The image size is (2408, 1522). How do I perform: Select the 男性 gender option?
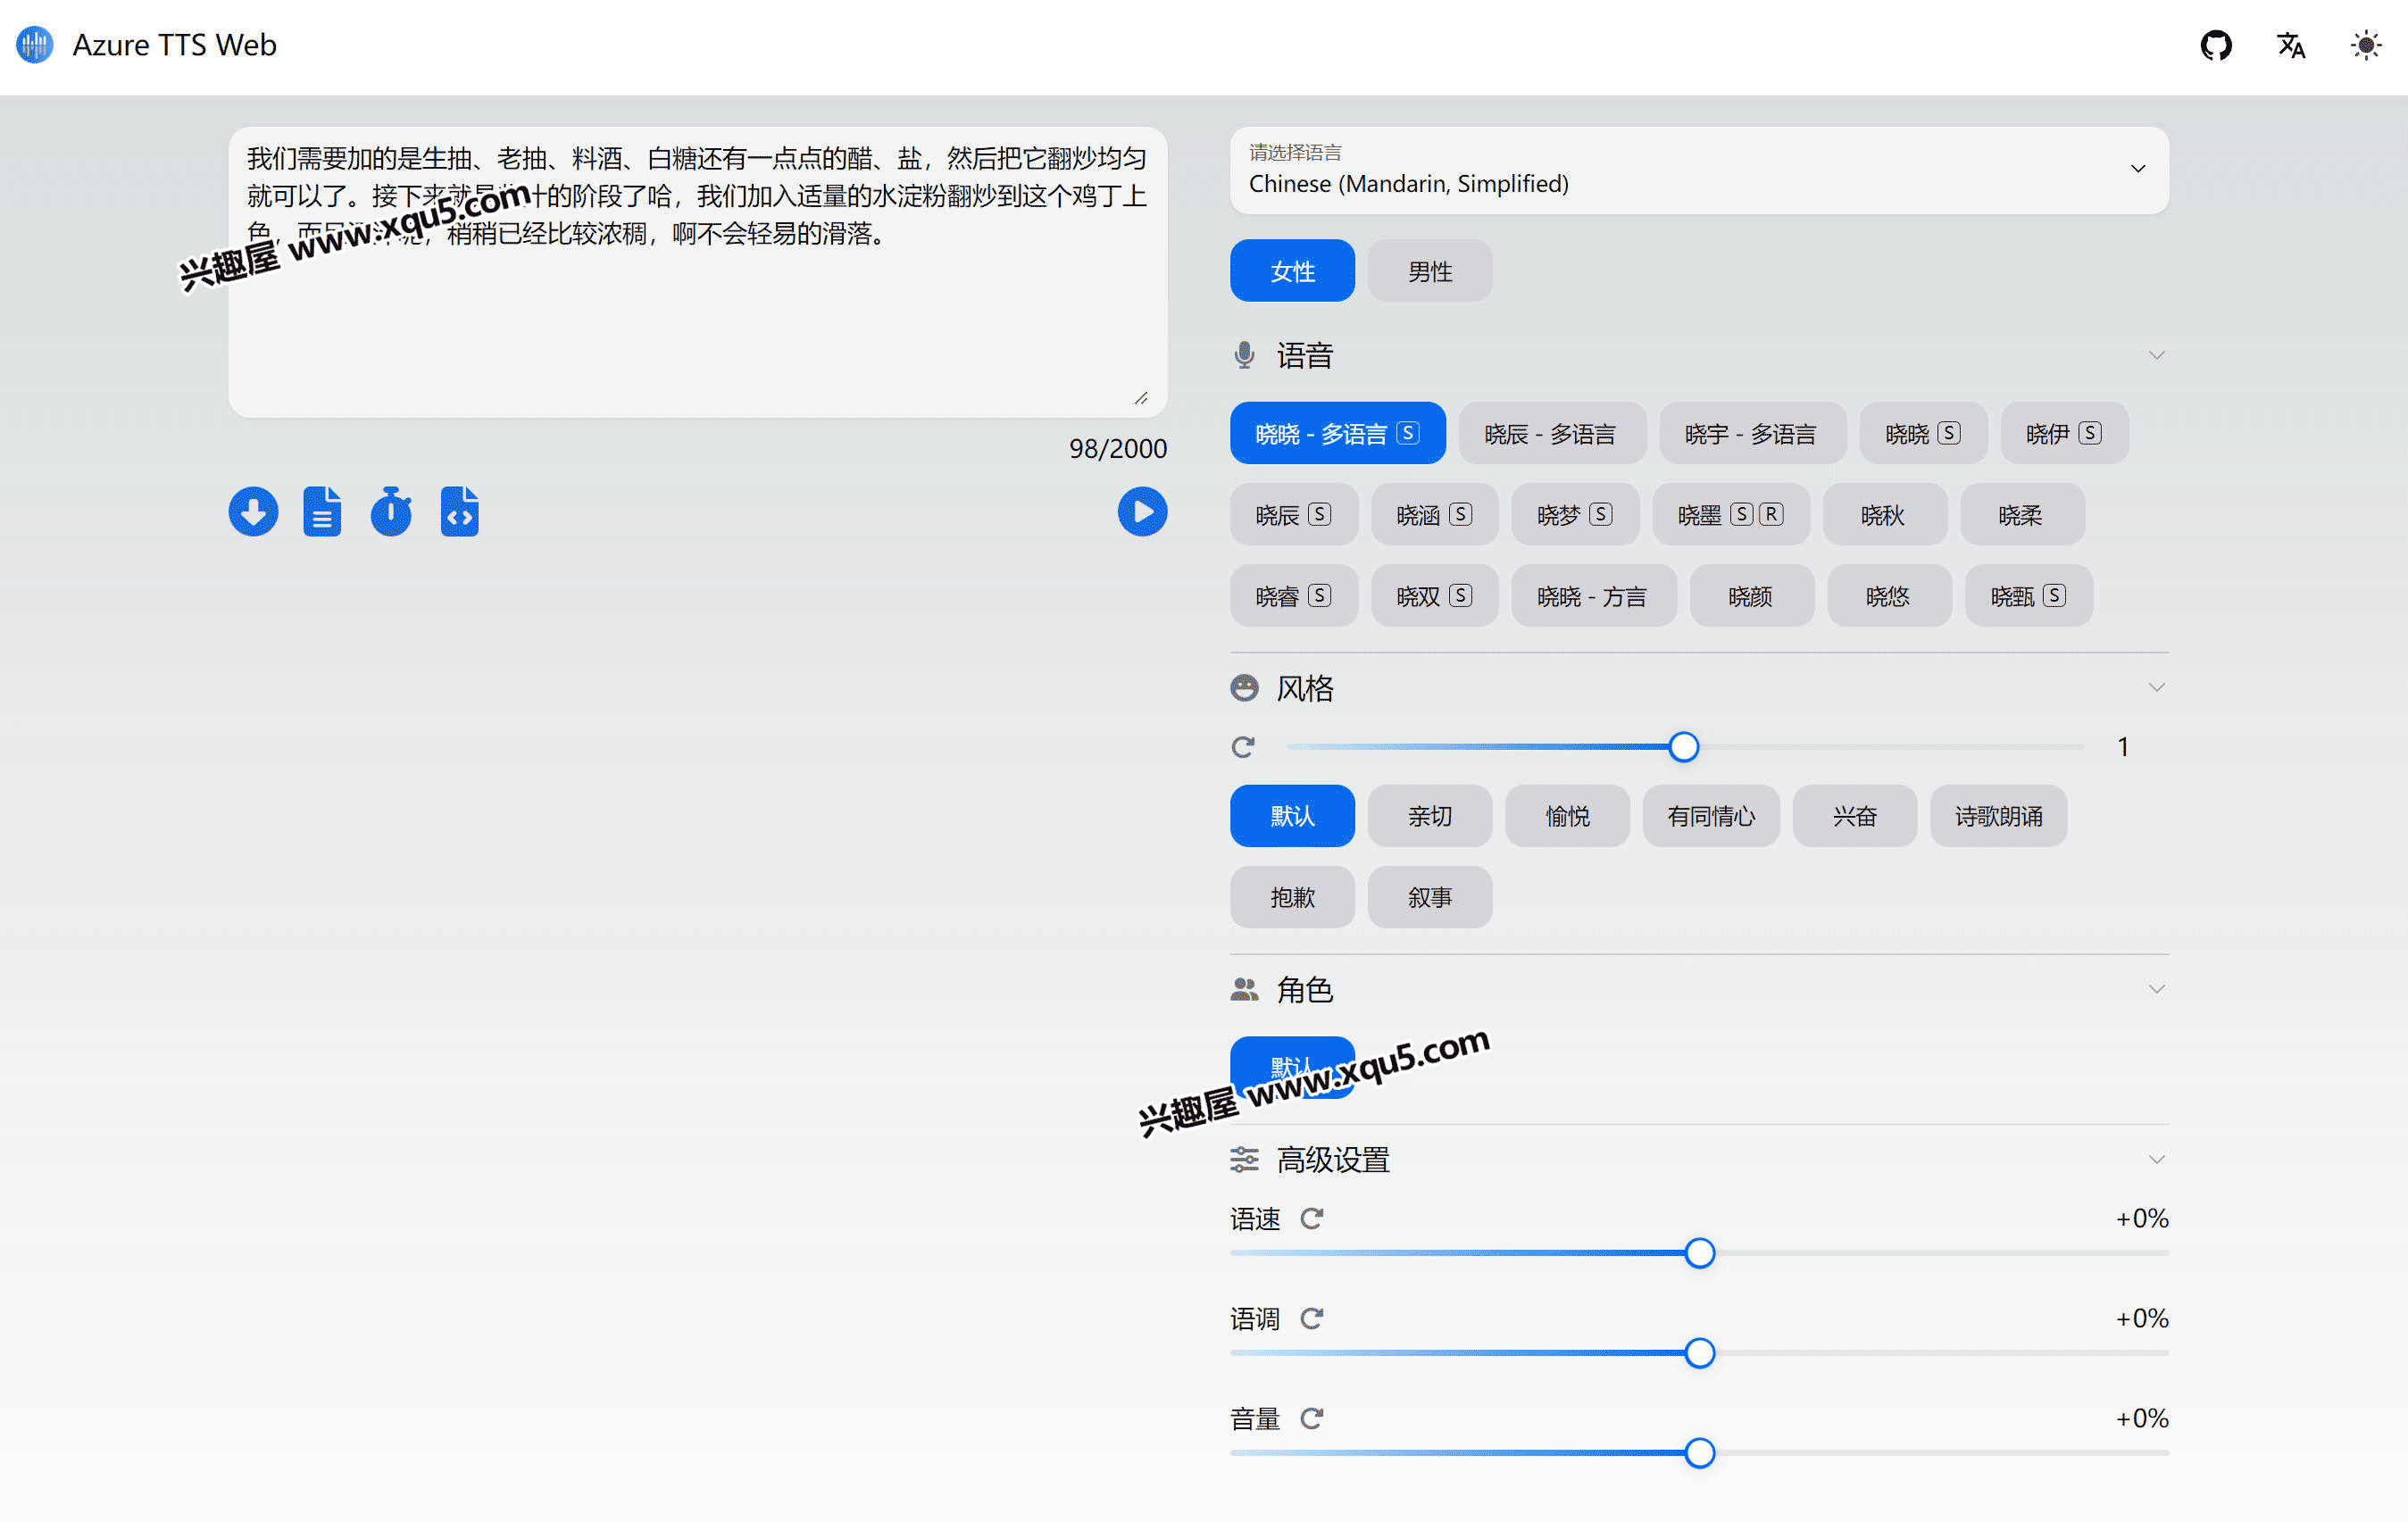pos(1430,271)
